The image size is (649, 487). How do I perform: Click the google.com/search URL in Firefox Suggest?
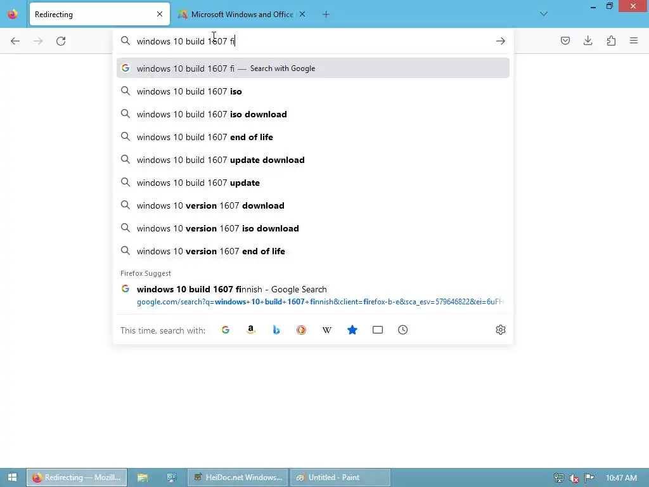(x=320, y=302)
